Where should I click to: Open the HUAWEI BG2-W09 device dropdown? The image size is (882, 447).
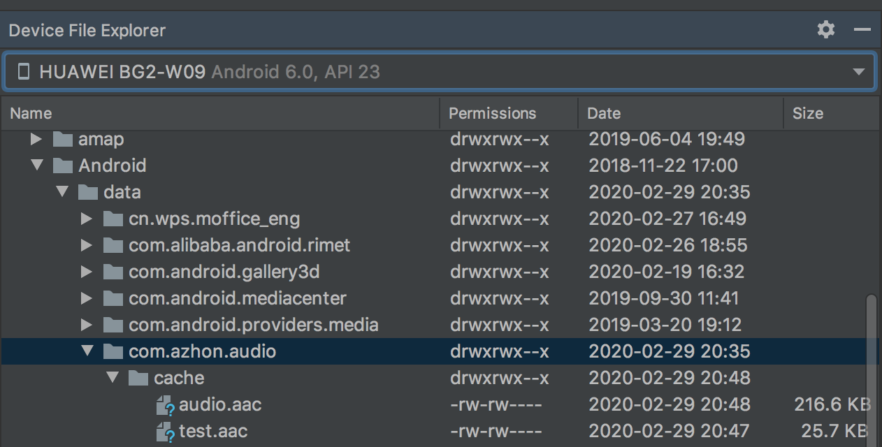(x=858, y=72)
